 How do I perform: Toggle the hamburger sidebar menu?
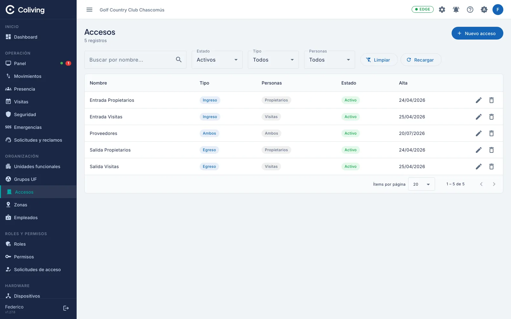[x=89, y=10]
